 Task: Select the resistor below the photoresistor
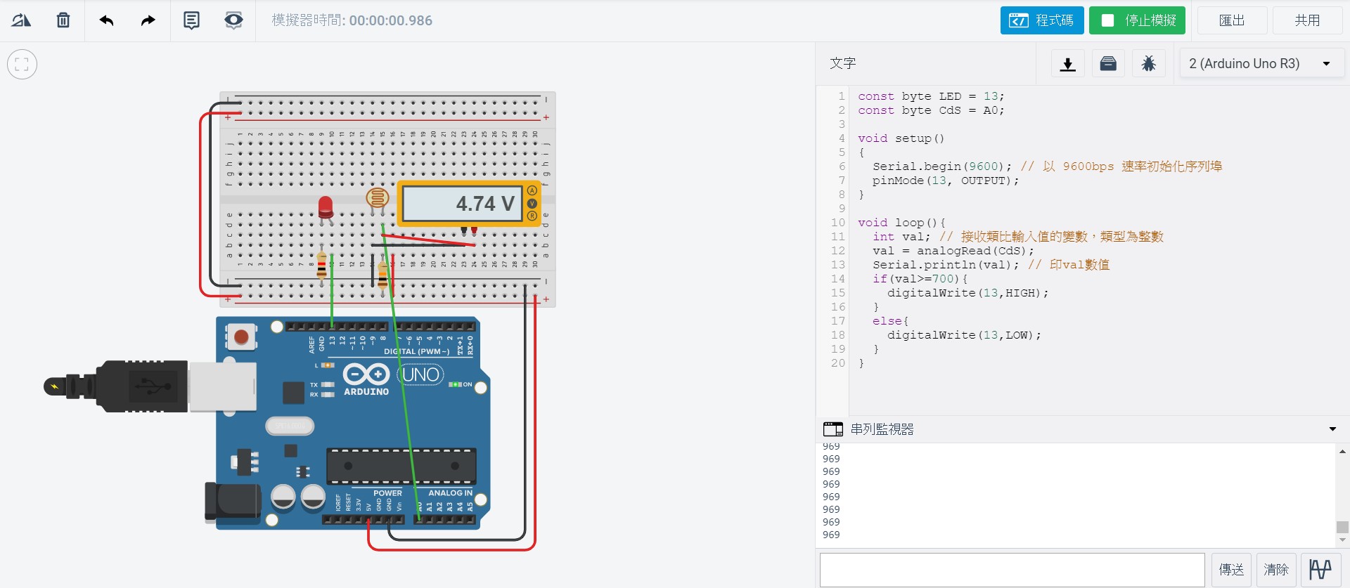[x=382, y=274]
